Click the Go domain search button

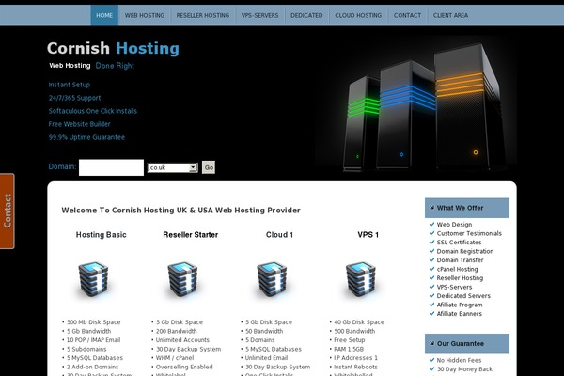coord(209,167)
